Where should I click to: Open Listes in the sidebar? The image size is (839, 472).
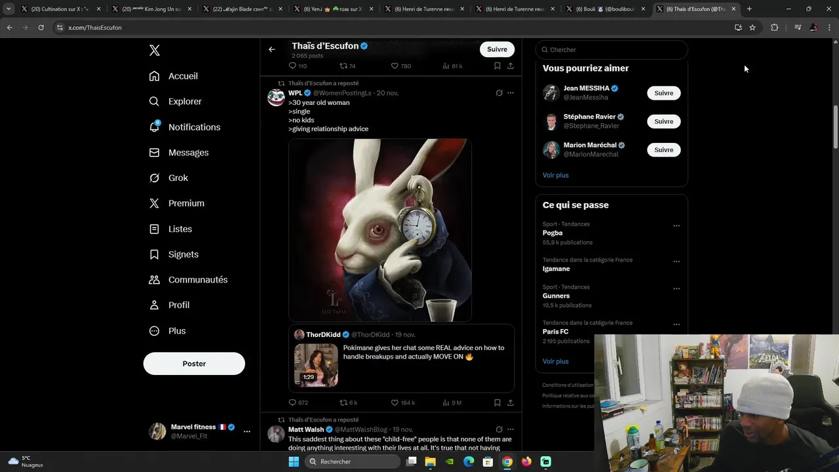tap(170, 229)
